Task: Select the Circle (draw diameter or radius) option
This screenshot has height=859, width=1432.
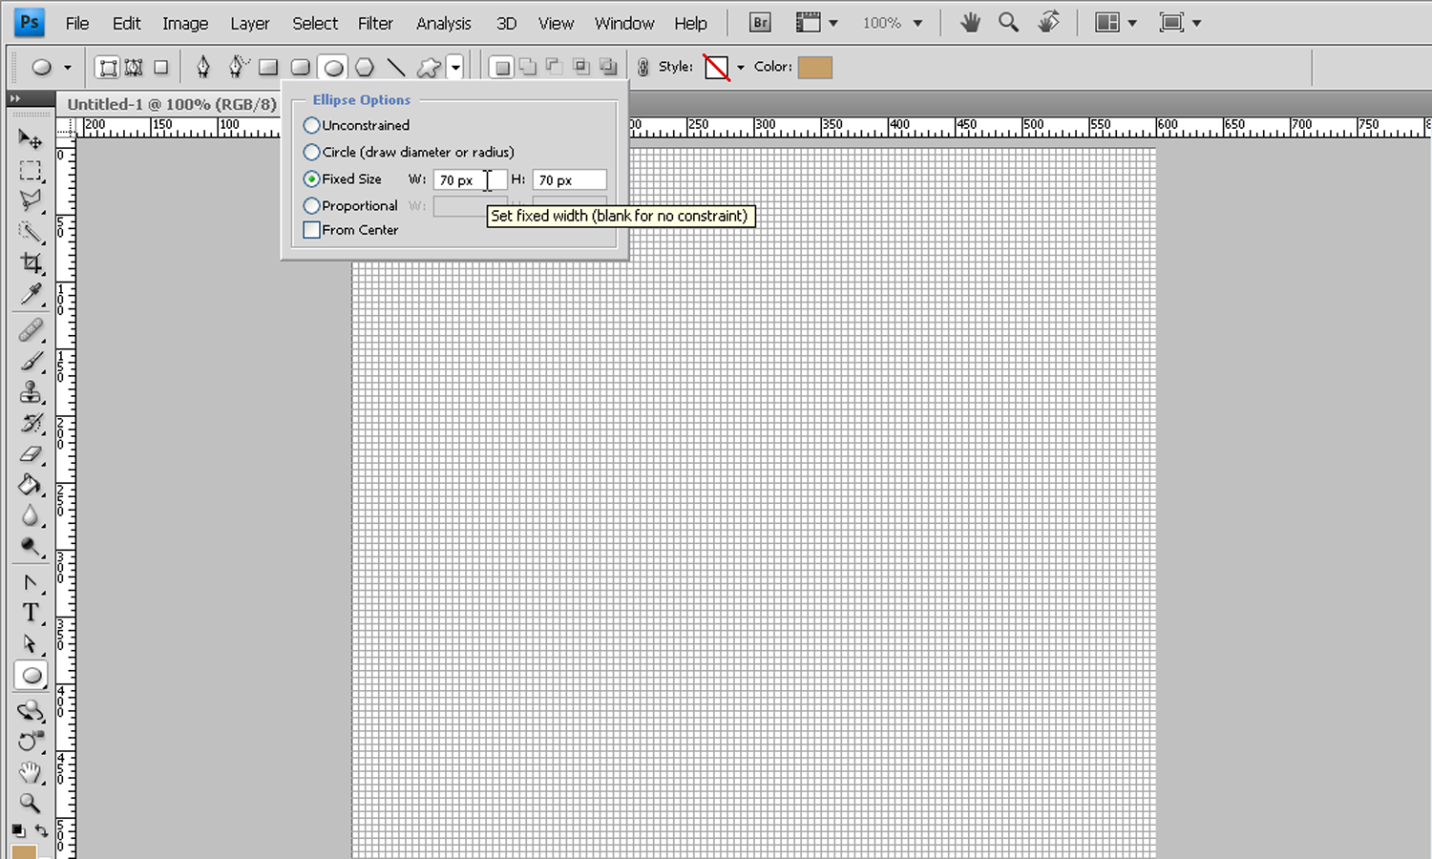Action: pos(311,152)
